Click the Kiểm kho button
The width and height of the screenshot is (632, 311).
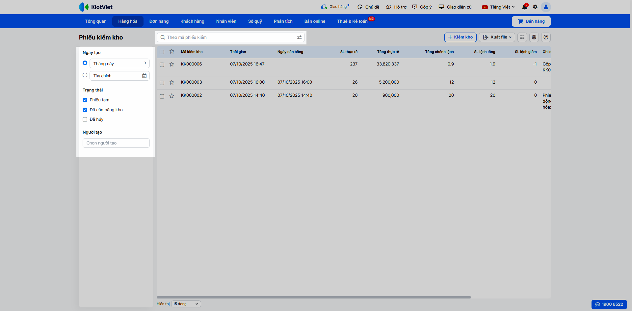coord(461,37)
